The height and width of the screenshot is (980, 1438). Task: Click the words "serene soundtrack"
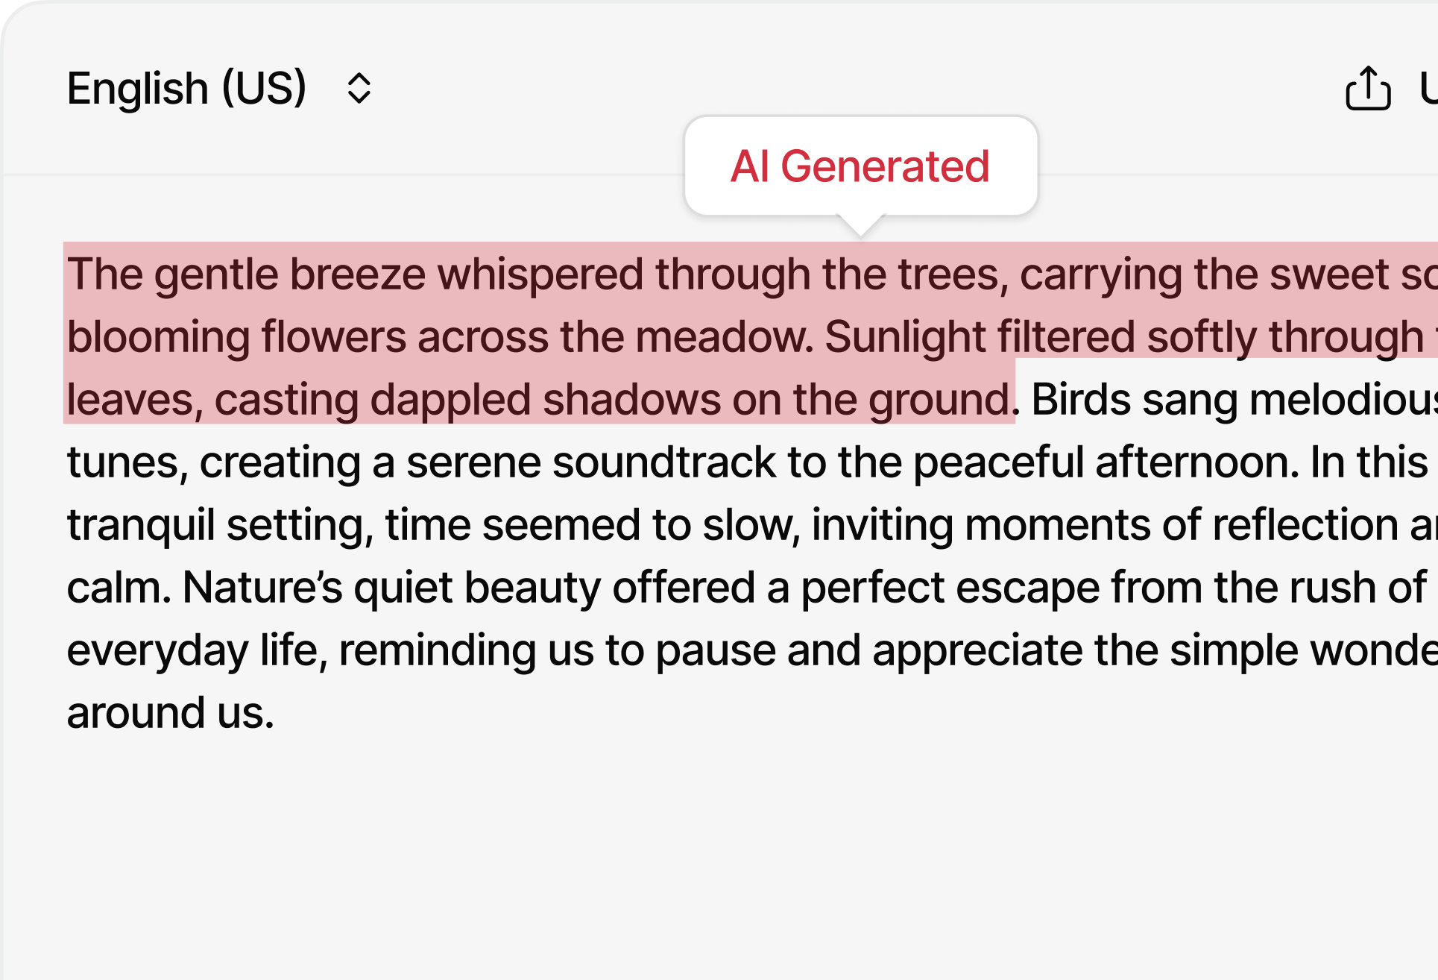coord(591,462)
